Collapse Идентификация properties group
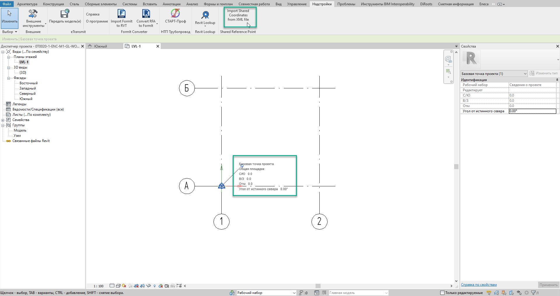 557,80
